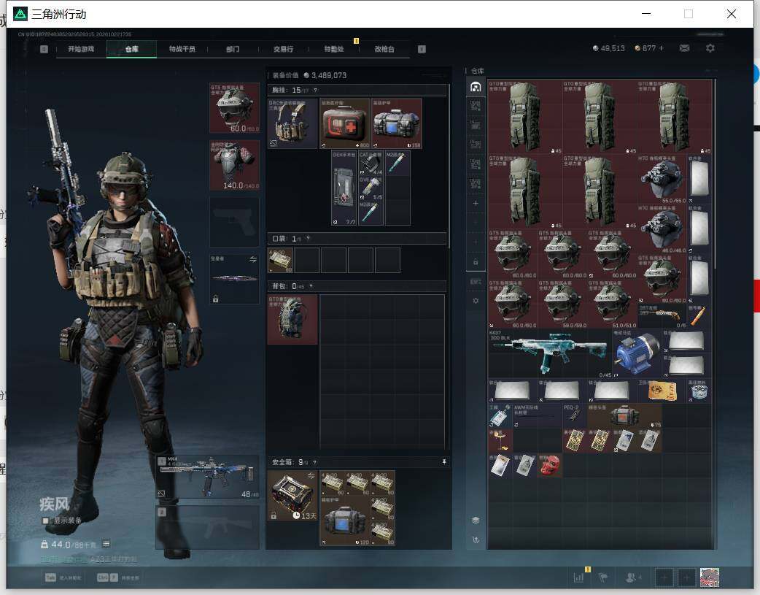Select the equipped body armor showing 140.0
760x595 pixels.
(x=234, y=165)
